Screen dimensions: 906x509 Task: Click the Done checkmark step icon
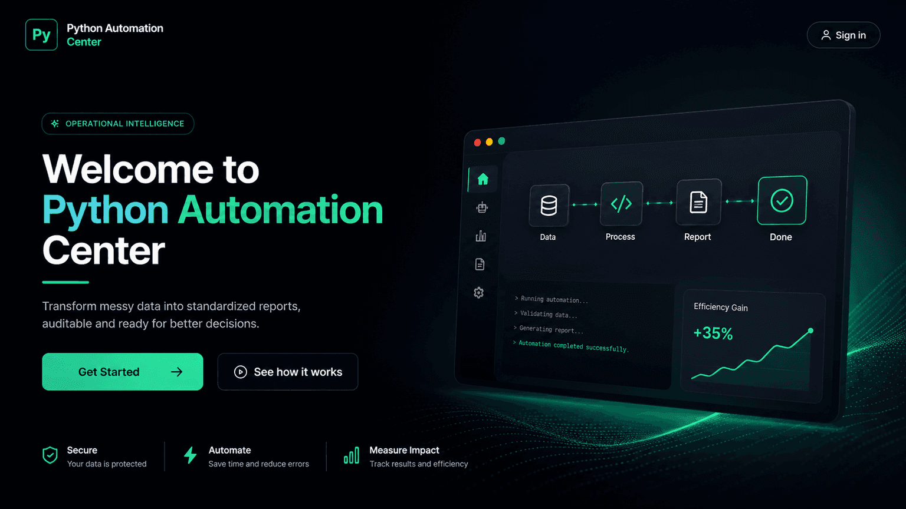(782, 200)
